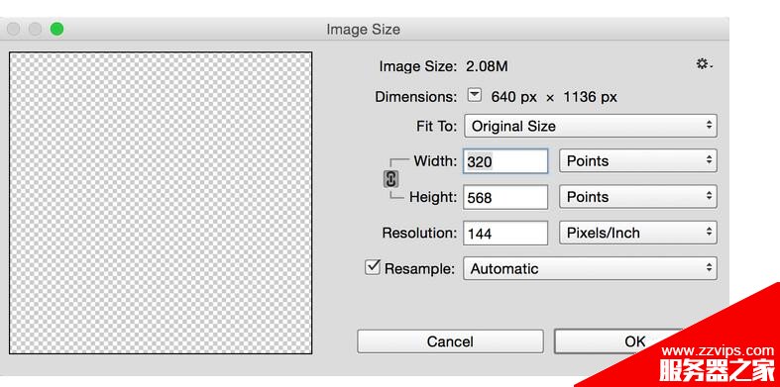Click the green zoom window button
Screen dimensions: 780x387
coord(56,30)
